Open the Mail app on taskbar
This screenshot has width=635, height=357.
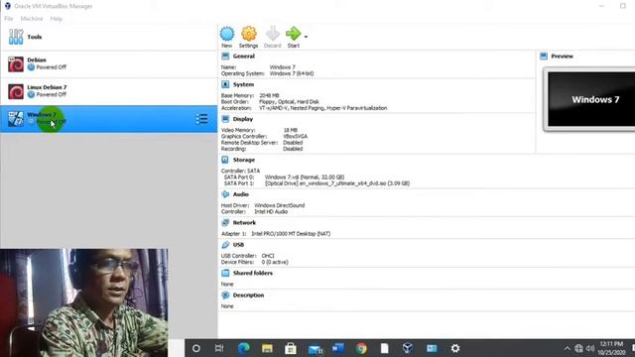click(315, 349)
